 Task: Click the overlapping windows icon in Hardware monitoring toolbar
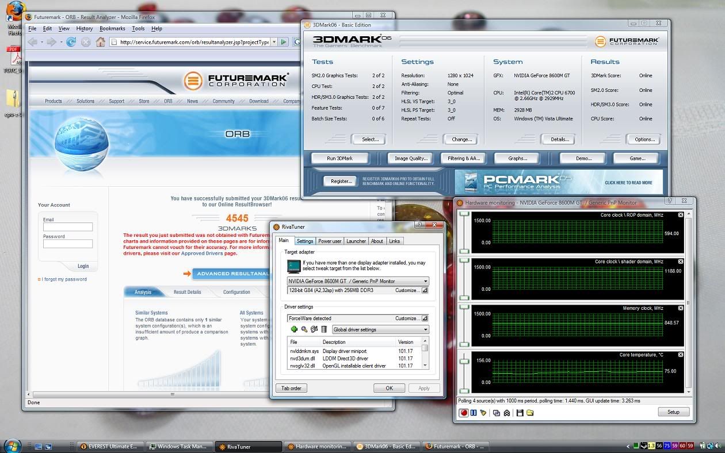pos(497,412)
